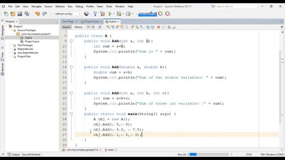This screenshot has width=285, height=160.
Task: Select A.java in Projects tree
Action: [x=28, y=37]
